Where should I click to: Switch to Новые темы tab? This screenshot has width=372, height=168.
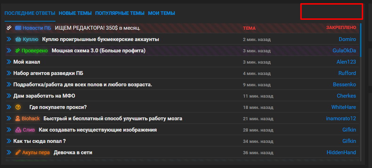click(x=75, y=13)
